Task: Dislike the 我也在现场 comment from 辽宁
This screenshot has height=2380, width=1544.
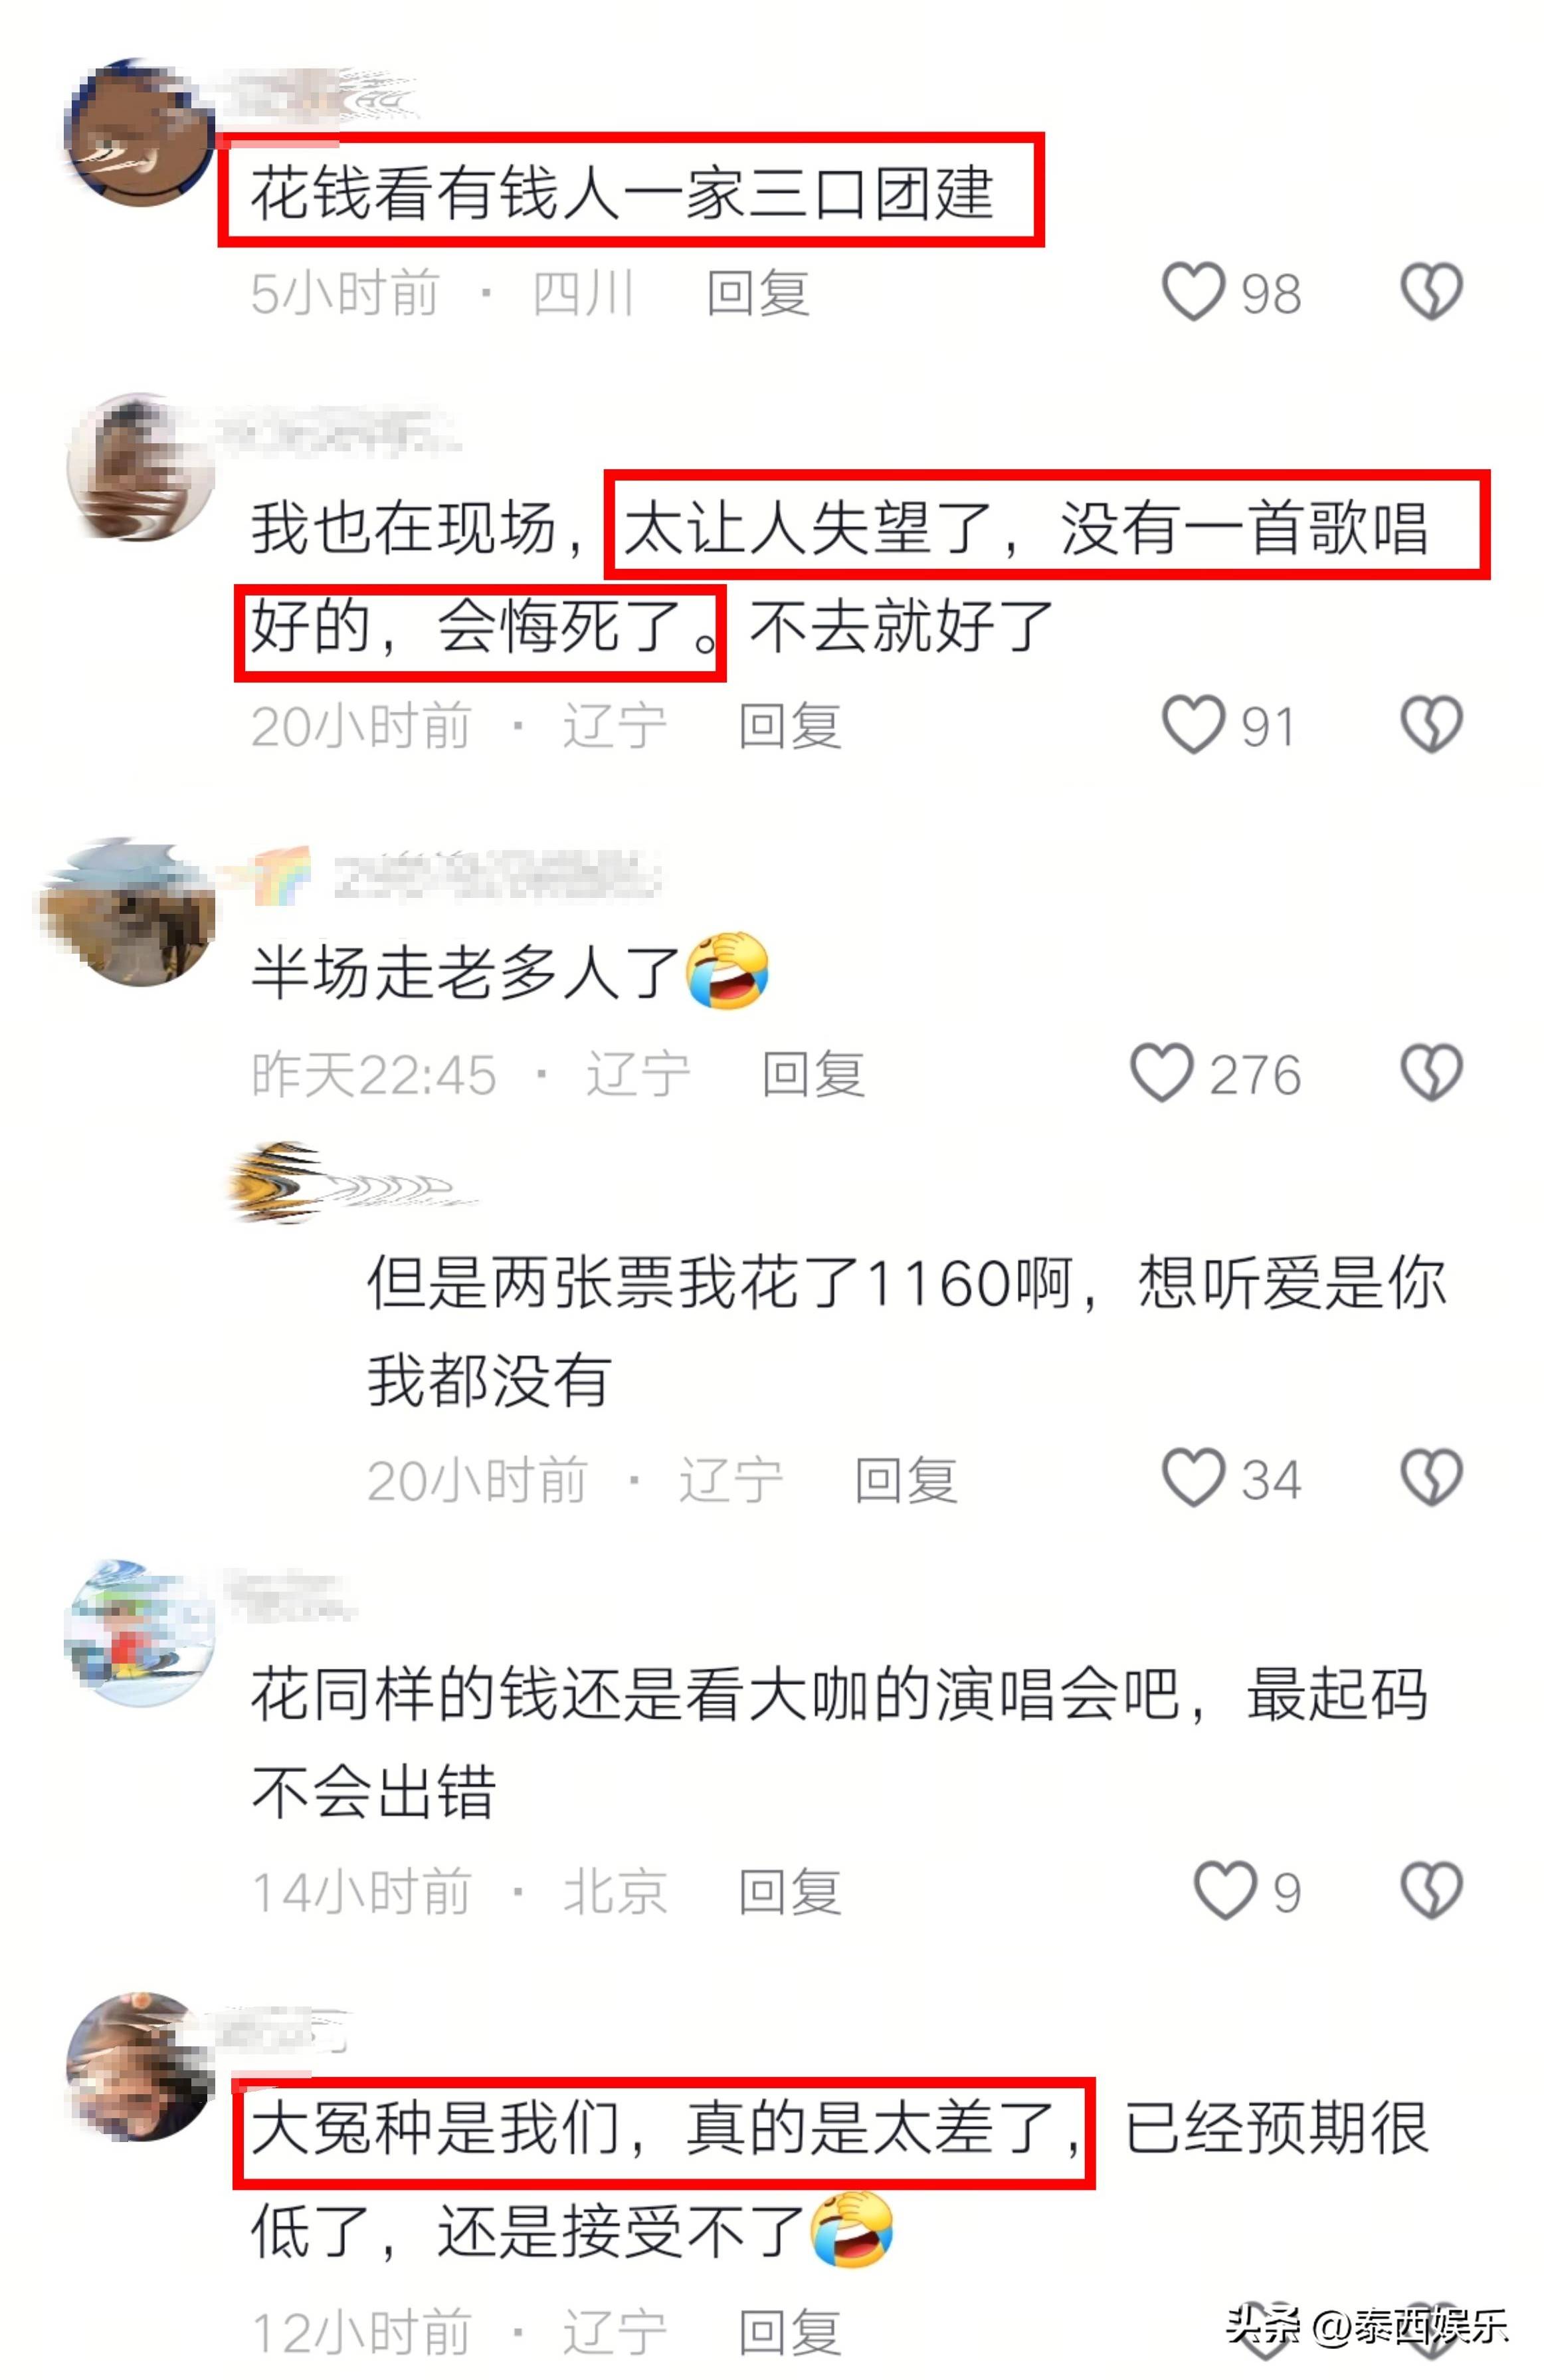Action: pos(1431,725)
